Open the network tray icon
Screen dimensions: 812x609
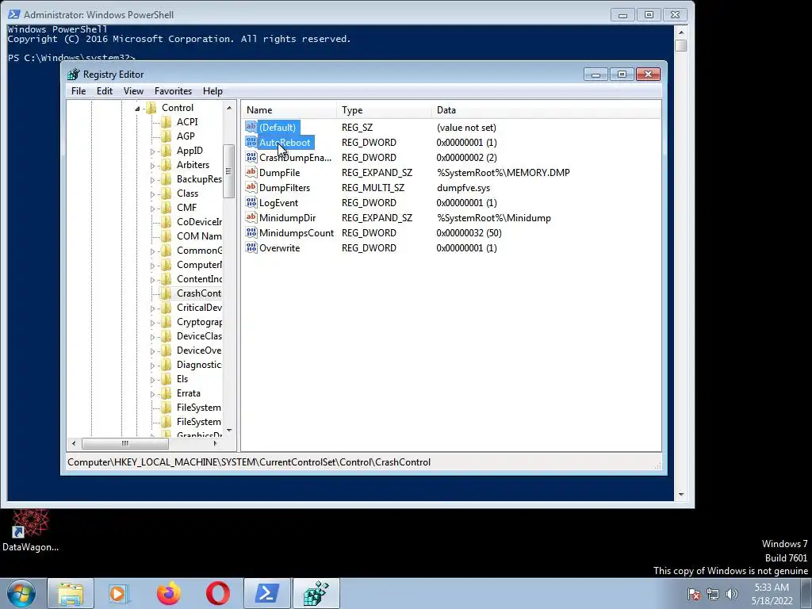pos(713,594)
